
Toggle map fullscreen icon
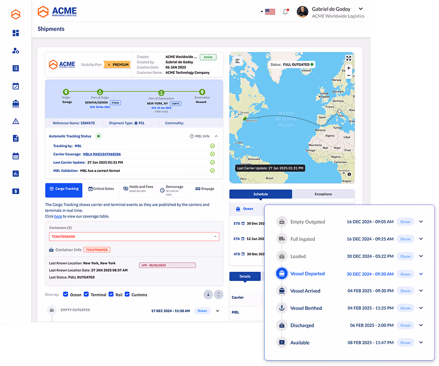pos(348,58)
